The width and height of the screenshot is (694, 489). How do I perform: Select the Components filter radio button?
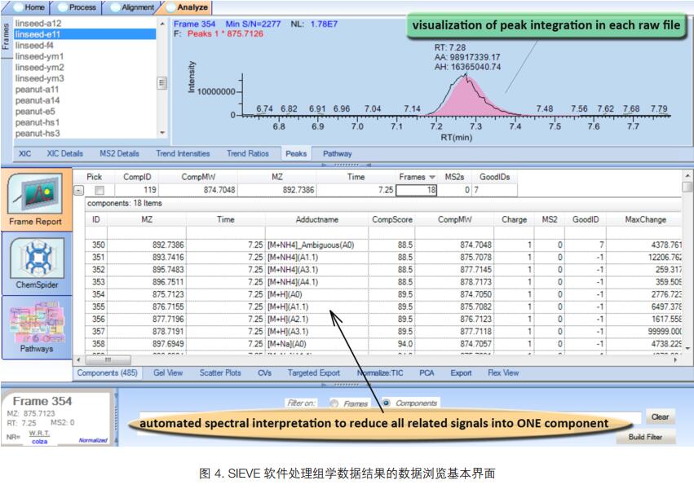coord(386,403)
